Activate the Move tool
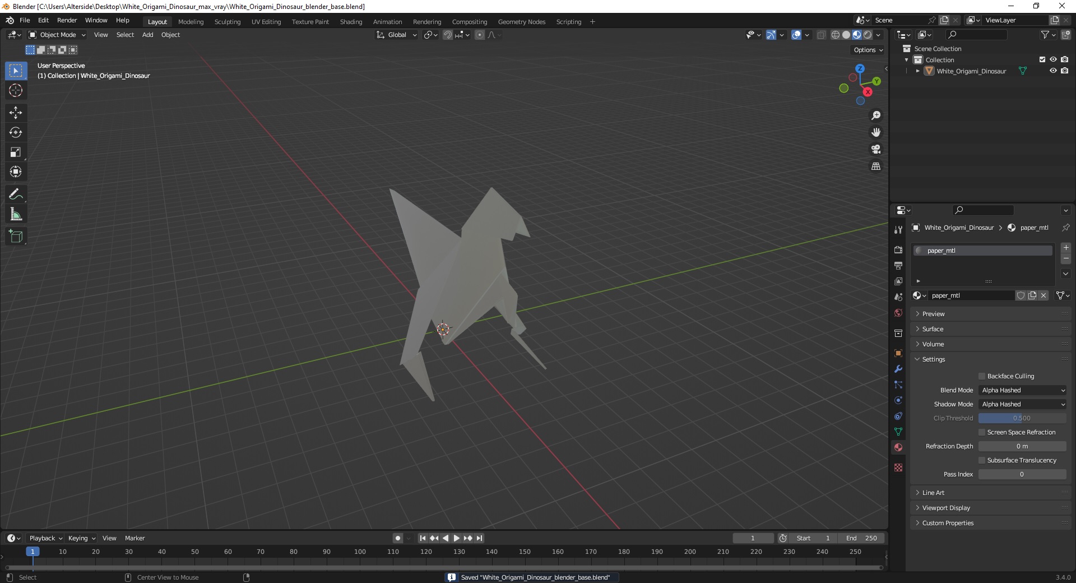This screenshot has height=583, width=1076. tap(16, 113)
